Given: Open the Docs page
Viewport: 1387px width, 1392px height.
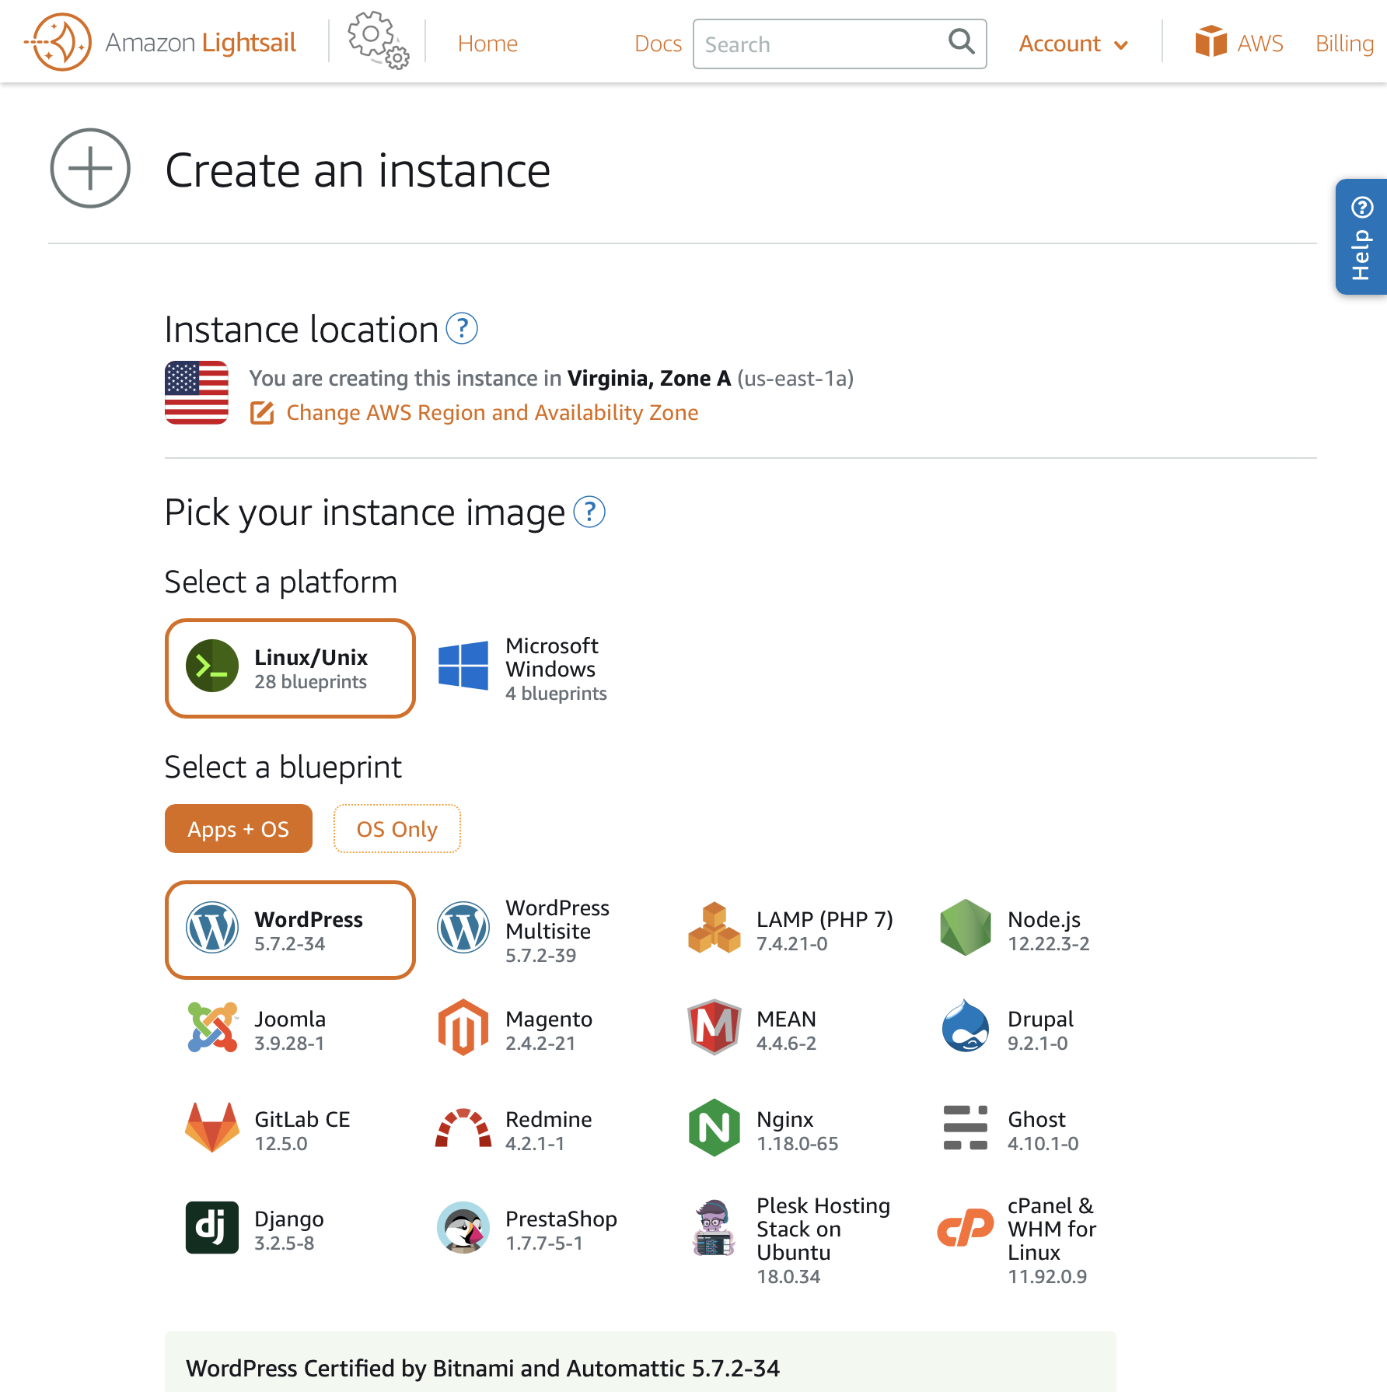Looking at the screenshot, I should [x=658, y=44].
